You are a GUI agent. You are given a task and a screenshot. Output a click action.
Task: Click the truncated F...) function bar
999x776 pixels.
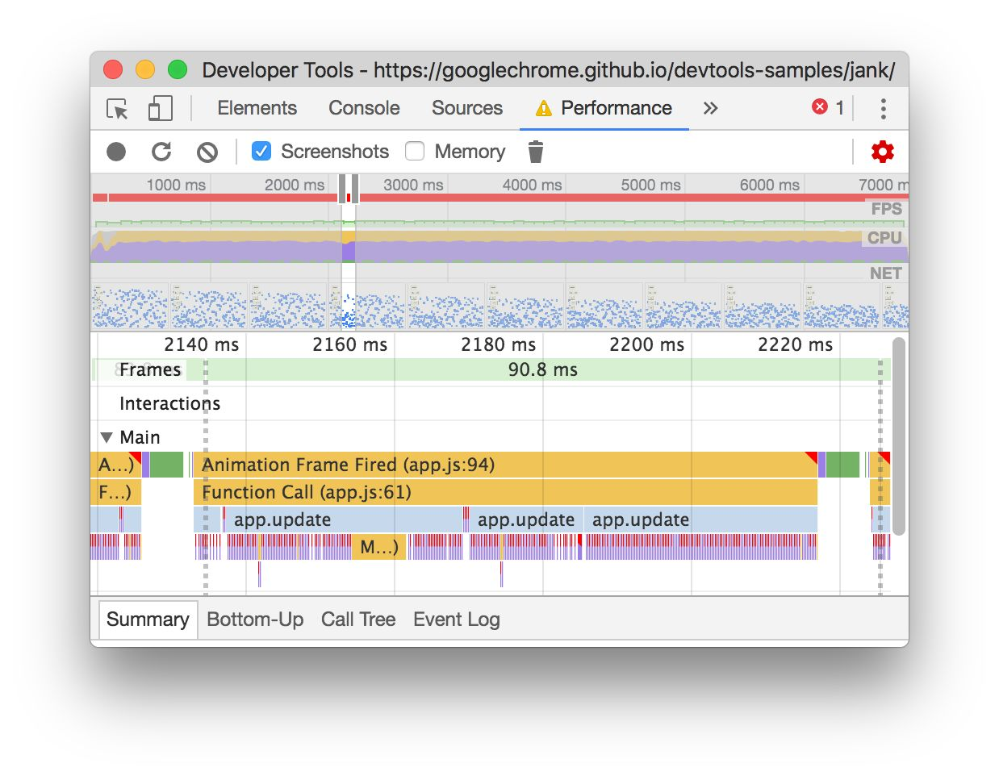116,492
